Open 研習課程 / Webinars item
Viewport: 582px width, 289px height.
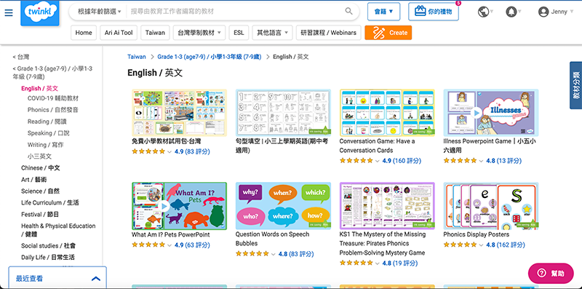328,33
